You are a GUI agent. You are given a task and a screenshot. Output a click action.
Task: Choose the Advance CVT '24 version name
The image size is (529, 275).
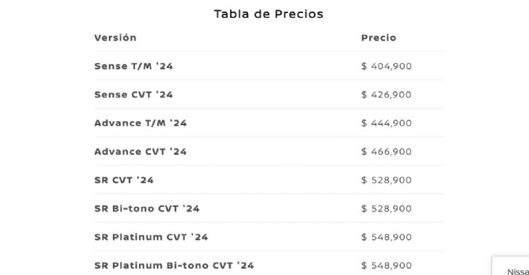pyautogui.click(x=141, y=151)
